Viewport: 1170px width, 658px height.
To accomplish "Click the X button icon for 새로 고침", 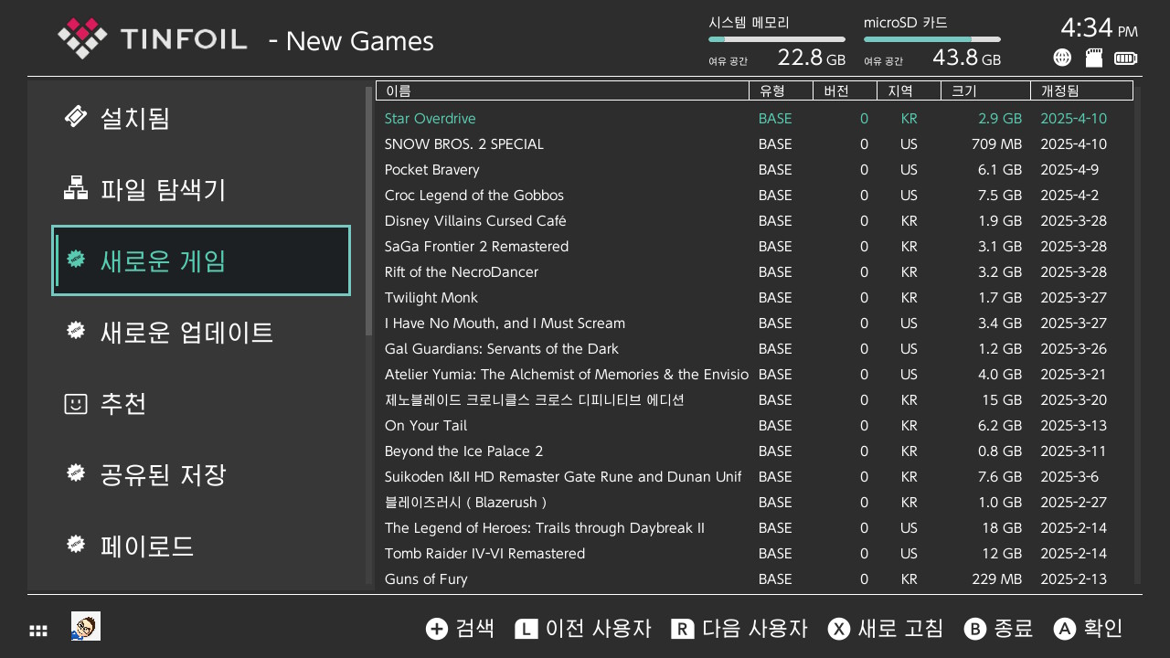I will [x=839, y=629].
